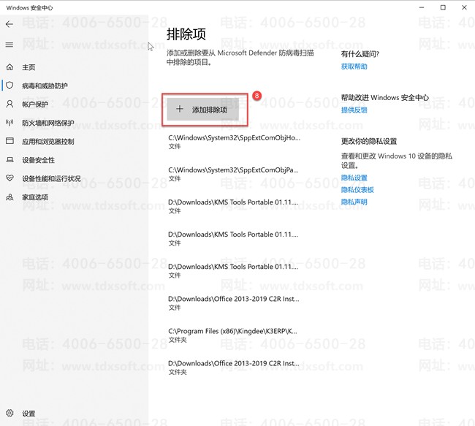Open the 隐私声明 link
The height and width of the screenshot is (426, 475).
pos(354,202)
